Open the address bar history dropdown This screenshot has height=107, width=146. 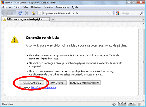(112, 13)
